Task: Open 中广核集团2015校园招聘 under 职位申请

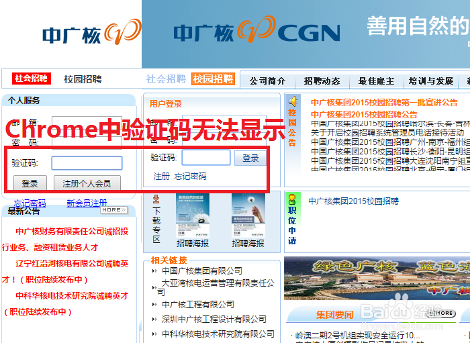Action: [x=354, y=201]
